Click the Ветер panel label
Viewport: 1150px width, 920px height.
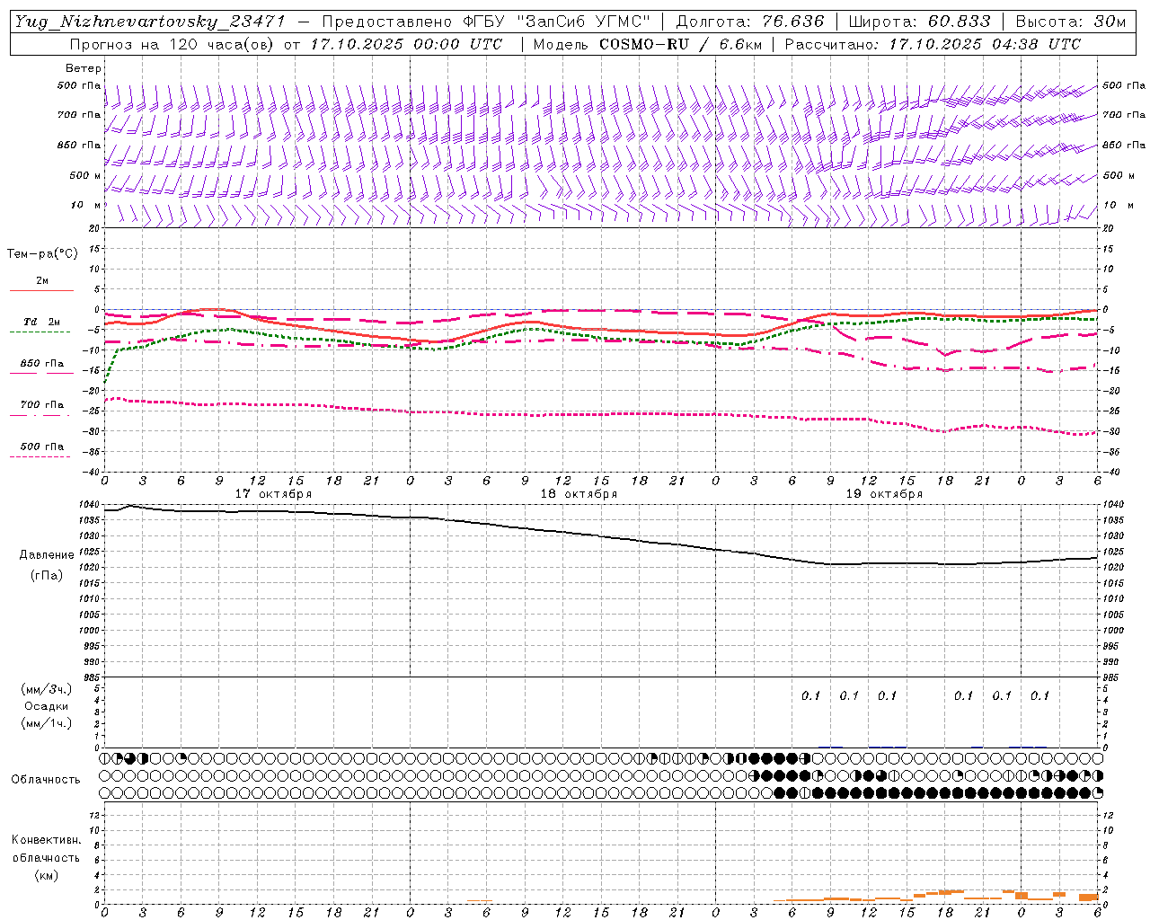(x=84, y=68)
